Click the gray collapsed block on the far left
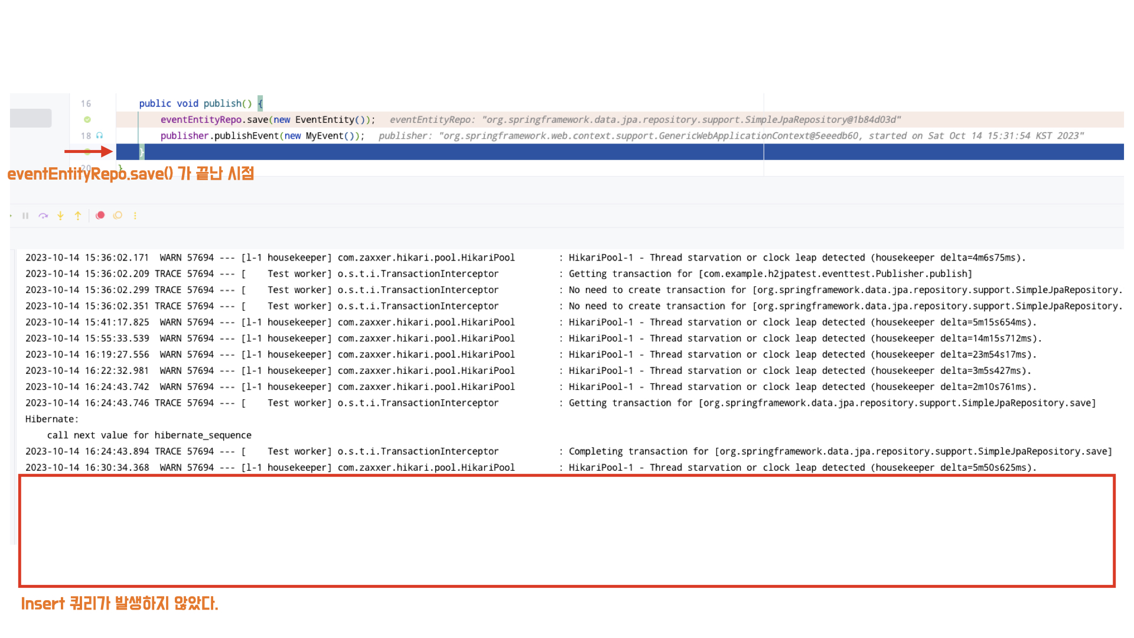The width and height of the screenshot is (1134, 638). click(x=31, y=118)
